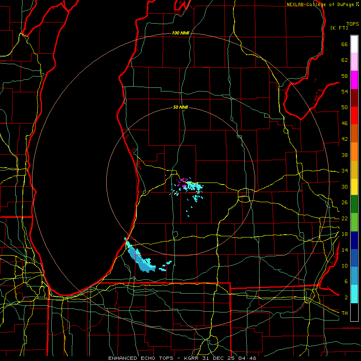
Task: Click the dark orange 42 kft legend swatch
Action: pyautogui.click(x=354, y=133)
